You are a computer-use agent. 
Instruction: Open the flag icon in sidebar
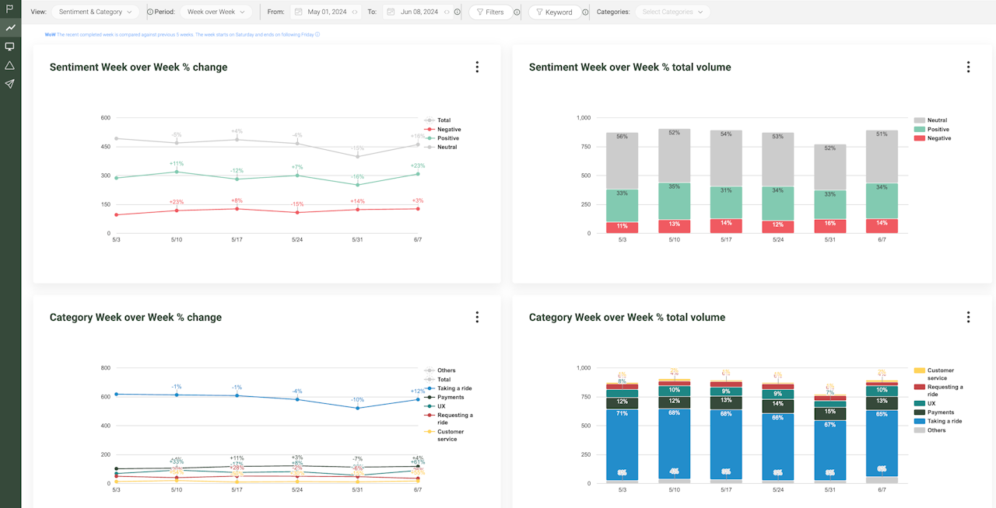(x=9, y=9)
